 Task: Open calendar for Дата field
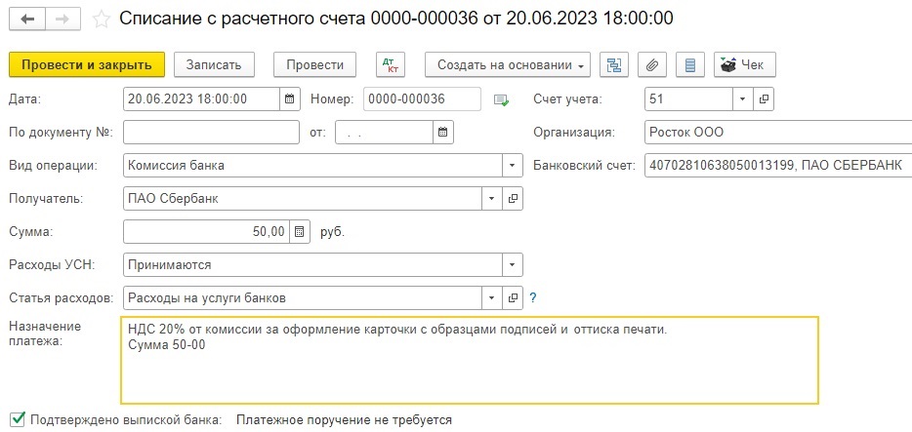[290, 98]
